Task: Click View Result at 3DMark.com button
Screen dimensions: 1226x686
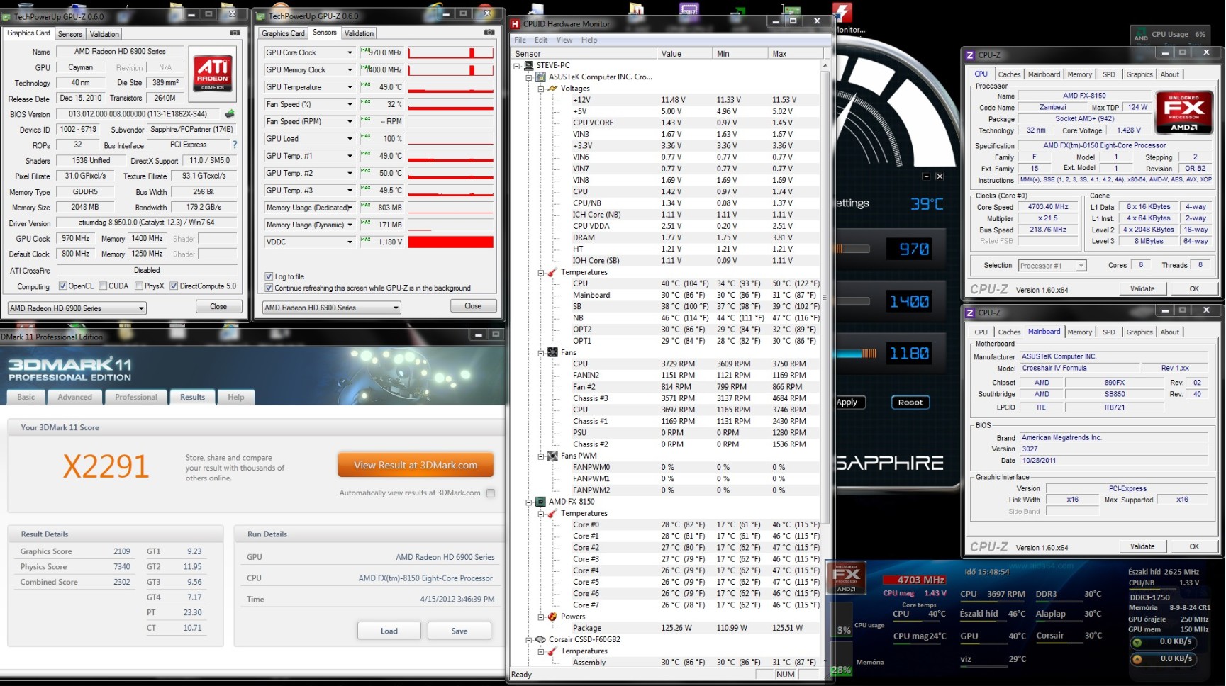Action: coord(416,466)
